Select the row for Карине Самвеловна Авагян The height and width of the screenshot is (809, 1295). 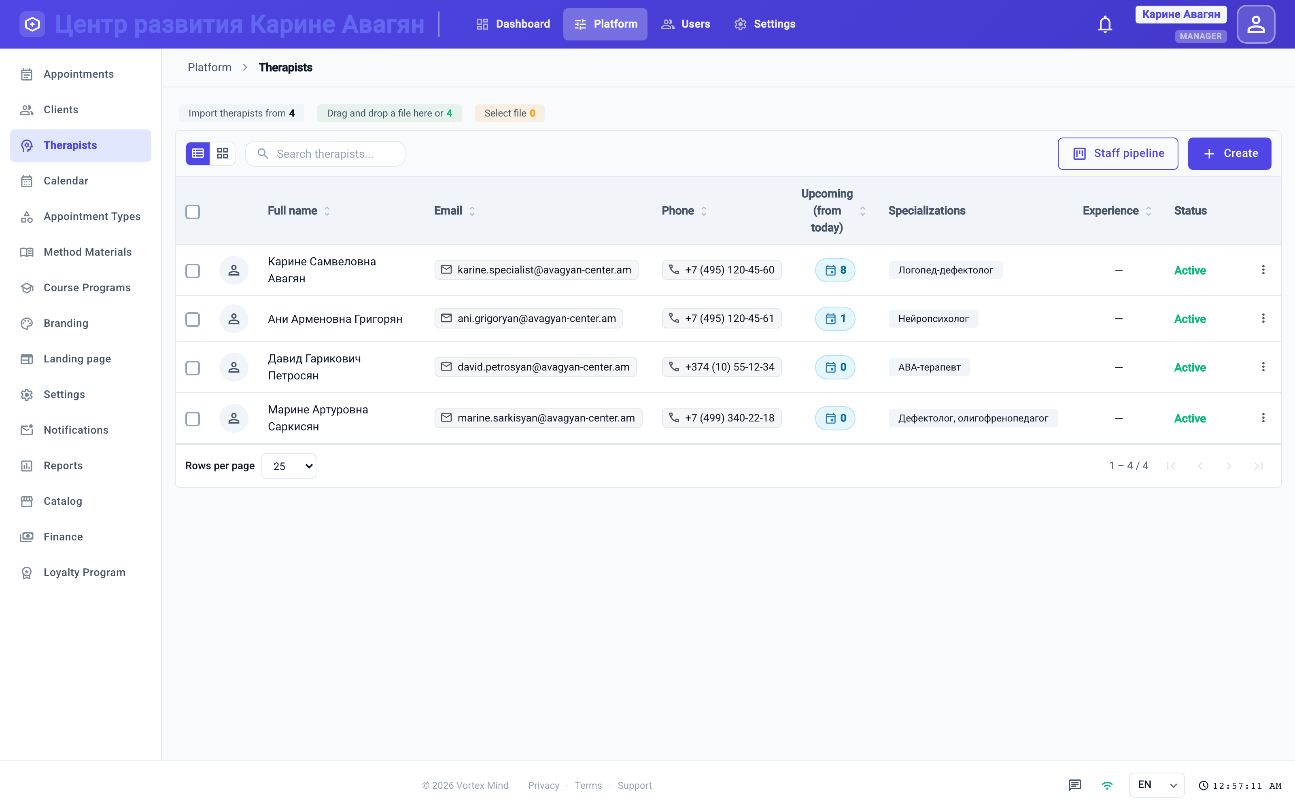click(193, 271)
